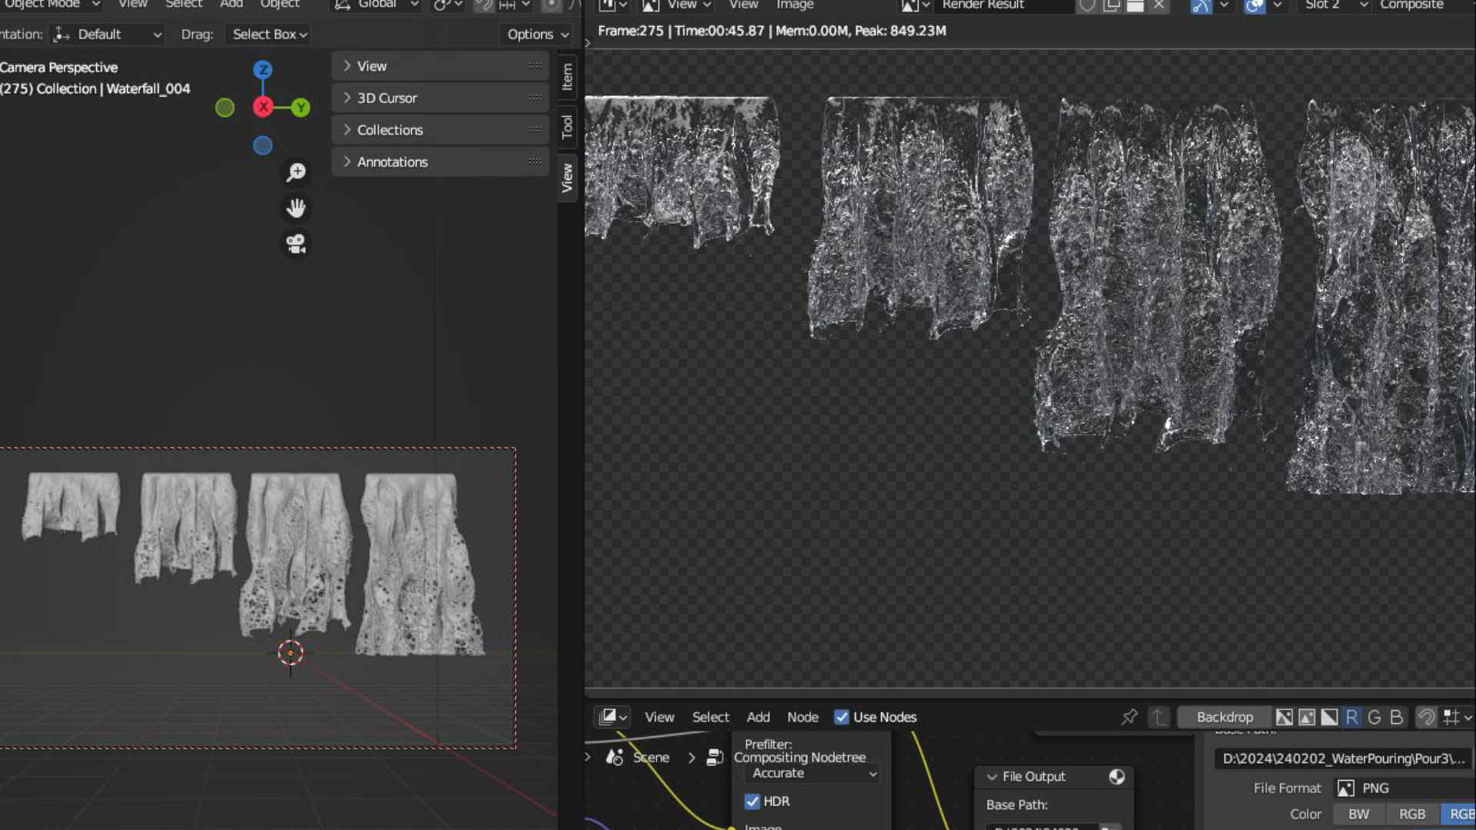This screenshot has height=830, width=1476.
Task: Toggle the B channel backdrop button
Action: 1396,717
